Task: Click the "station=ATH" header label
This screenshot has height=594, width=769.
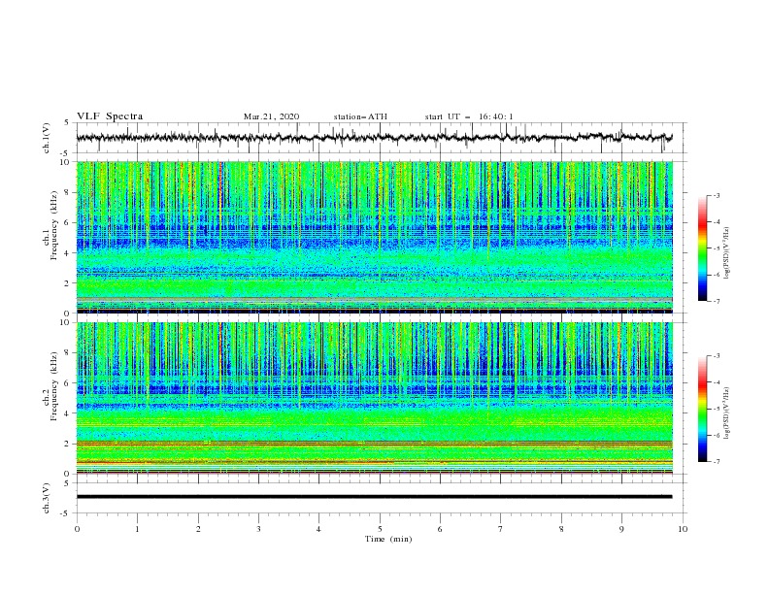Action: tap(360, 116)
